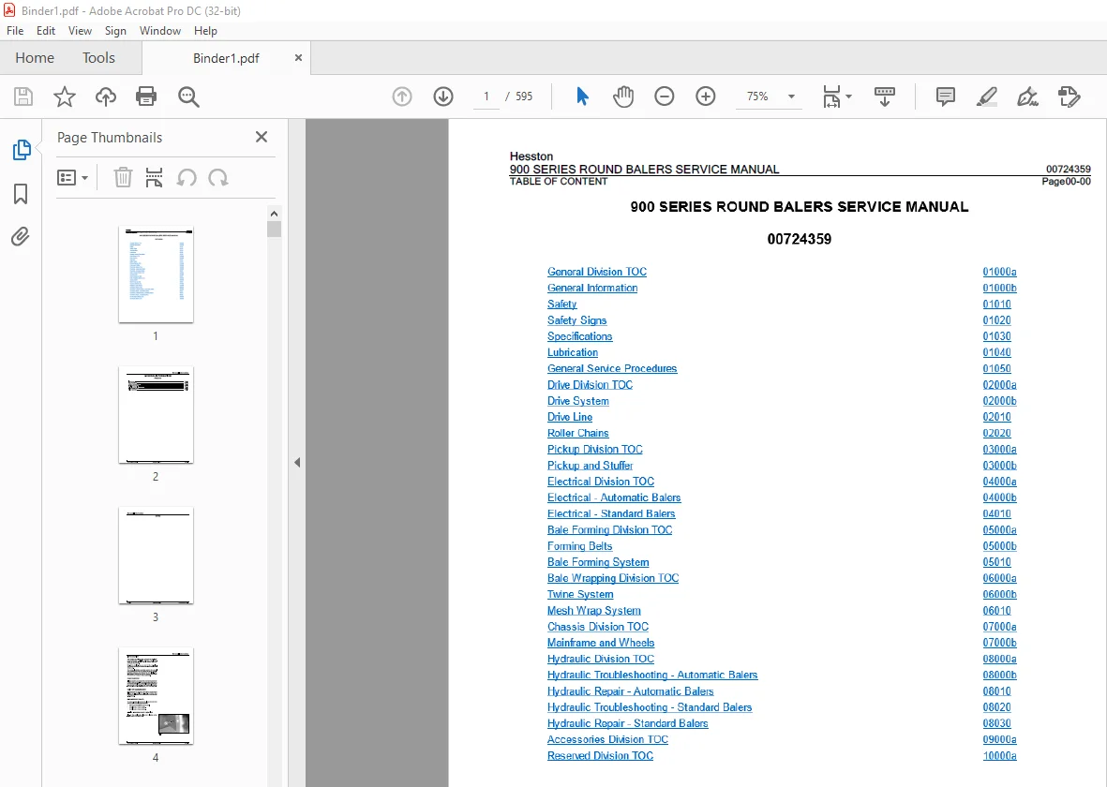Viewport: 1107px width, 787px height.
Task: Follow the 08030 page code link
Action: (x=997, y=723)
